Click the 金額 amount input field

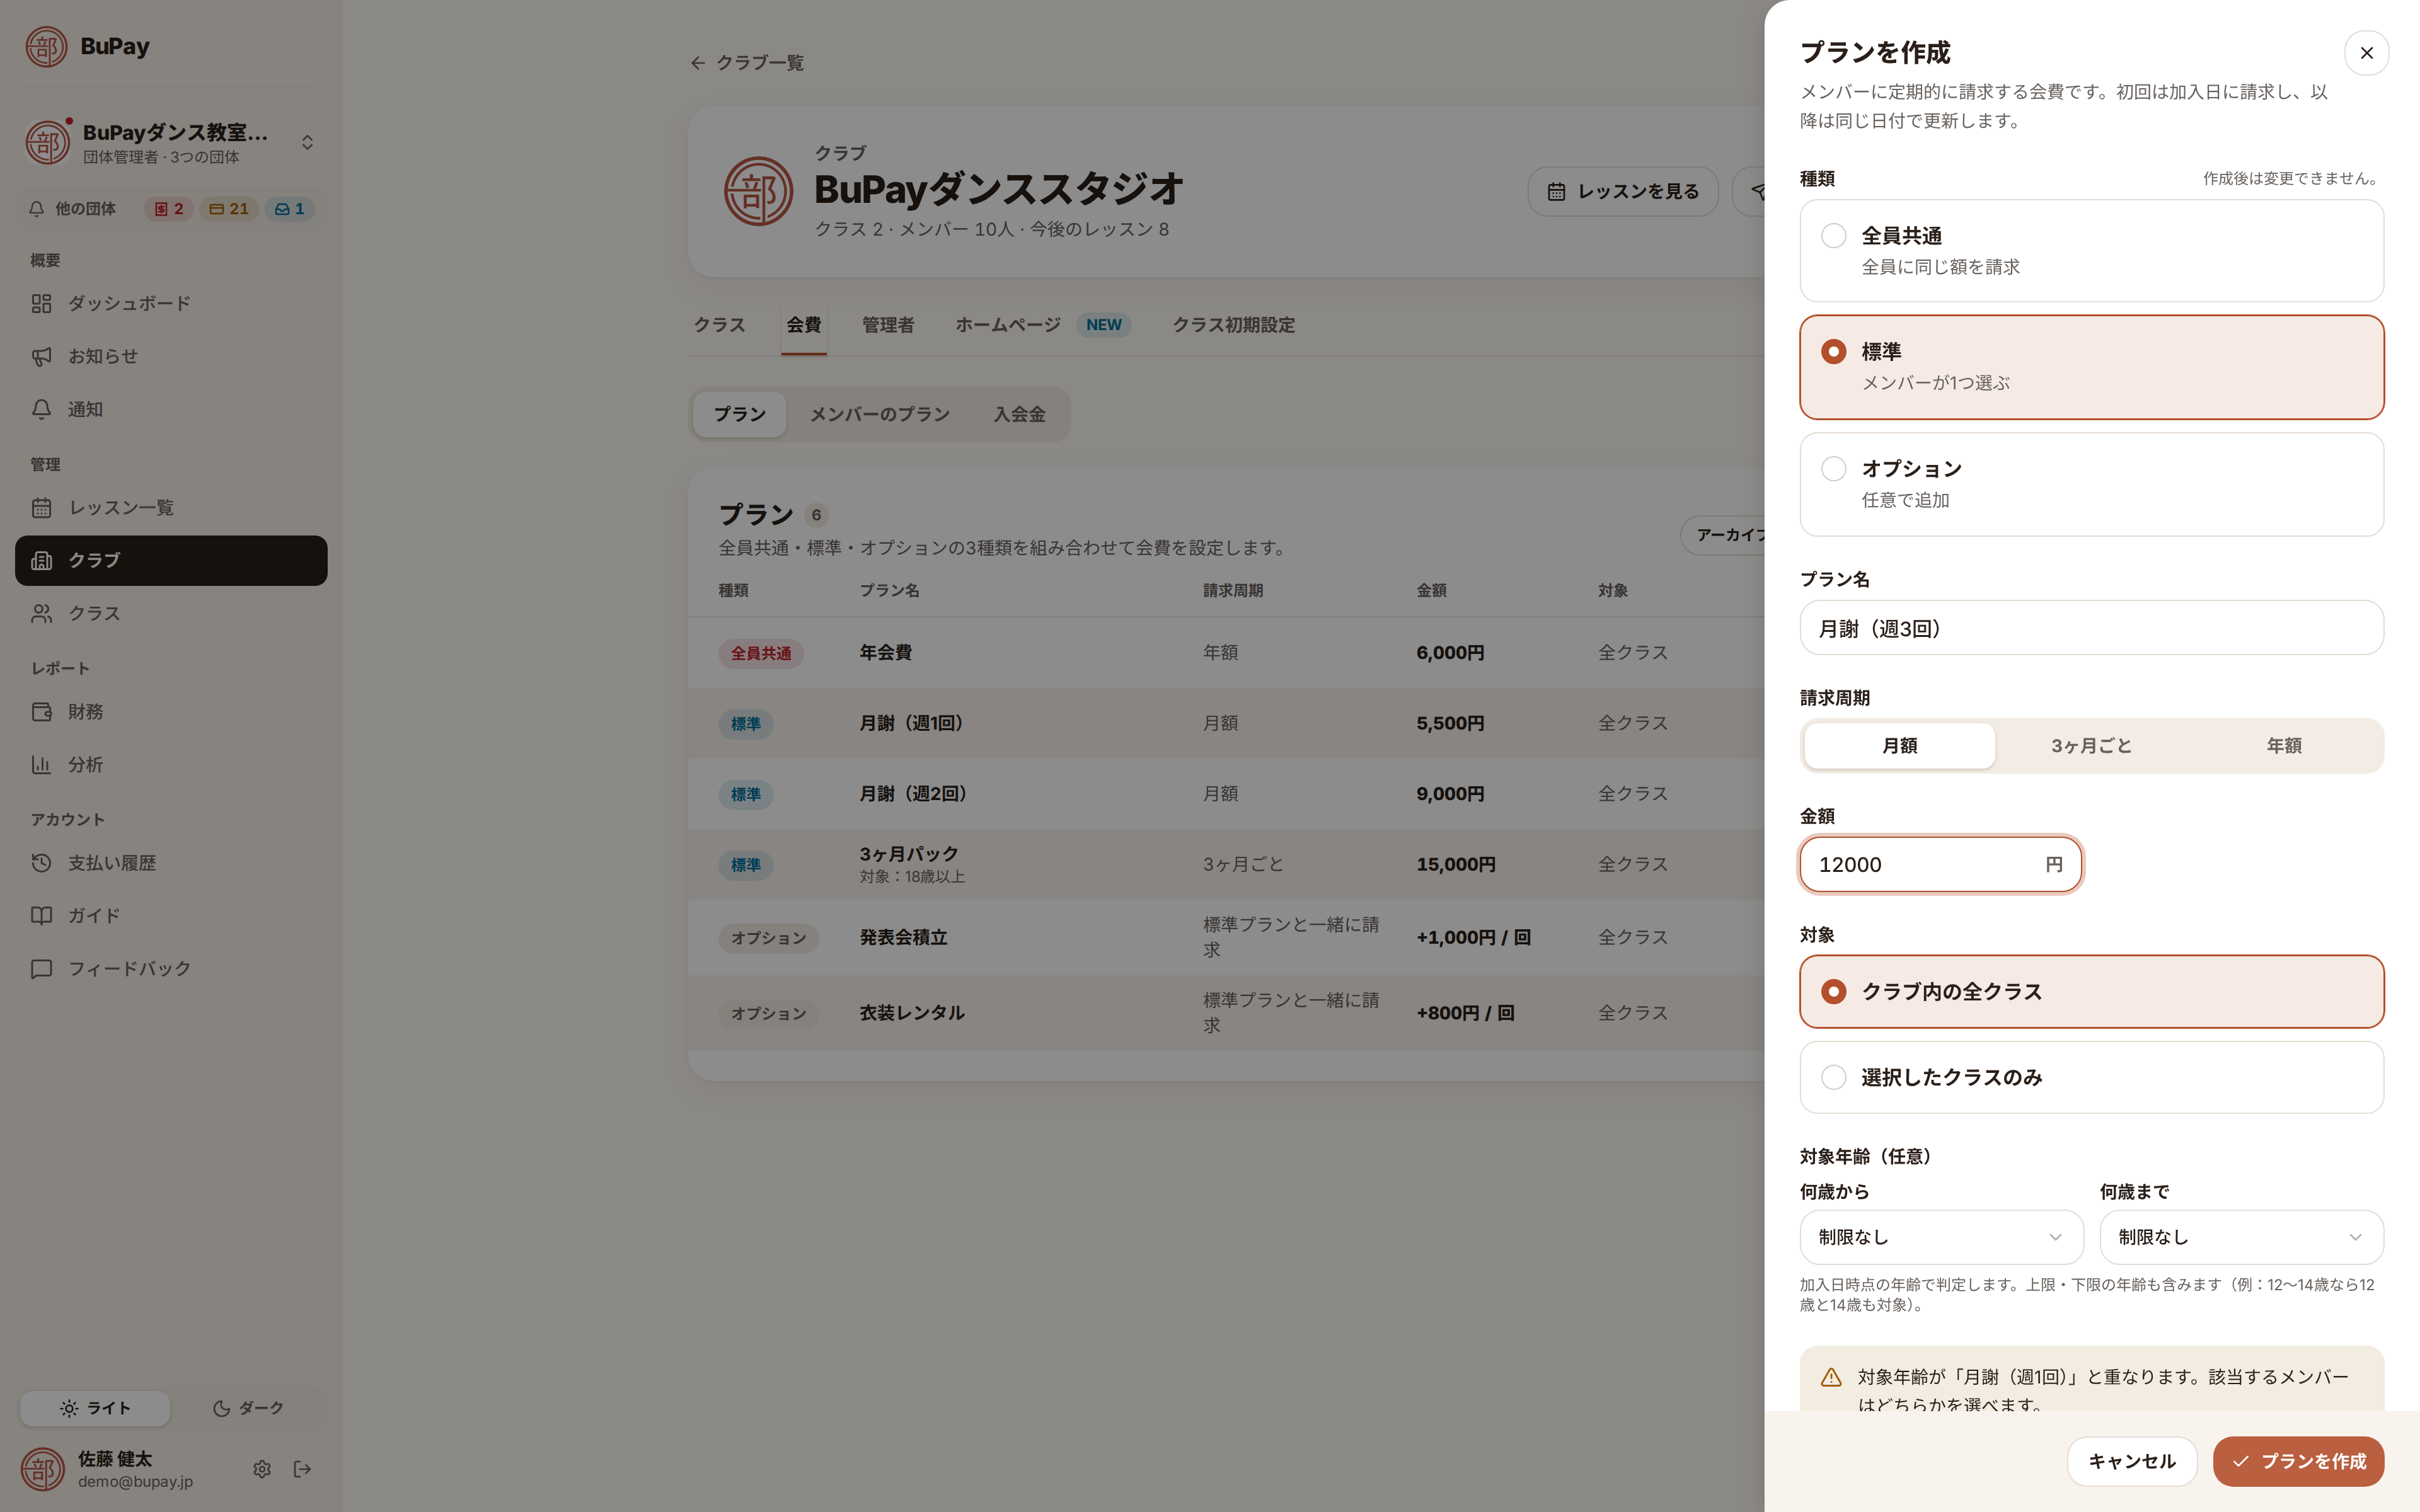point(1940,864)
